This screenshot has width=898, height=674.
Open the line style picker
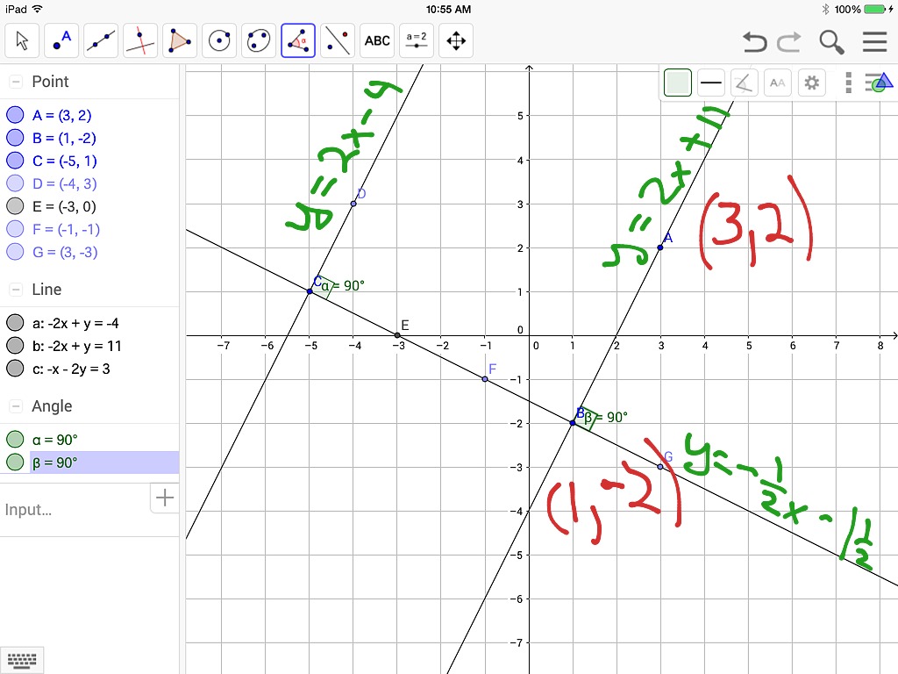pos(710,83)
